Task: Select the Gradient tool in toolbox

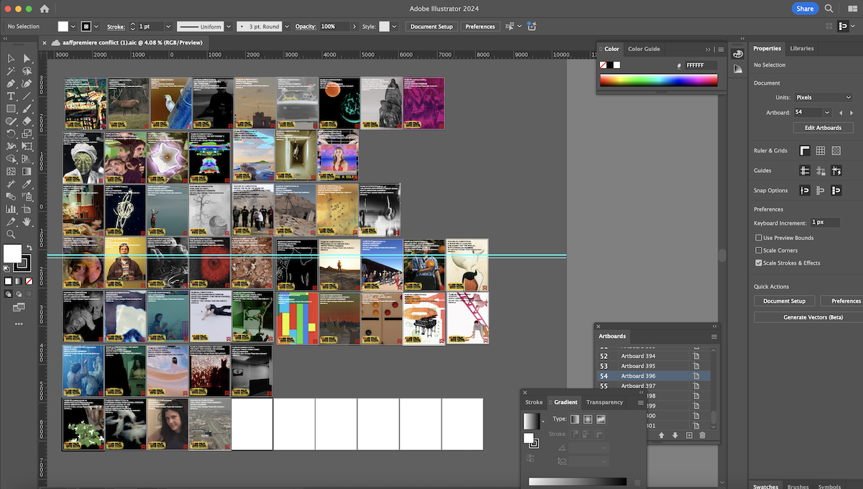Action: coord(27,171)
